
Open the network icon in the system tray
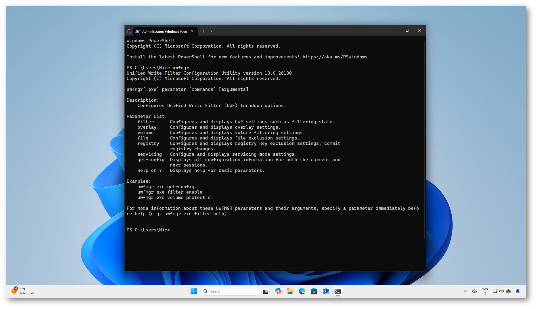pos(495,291)
